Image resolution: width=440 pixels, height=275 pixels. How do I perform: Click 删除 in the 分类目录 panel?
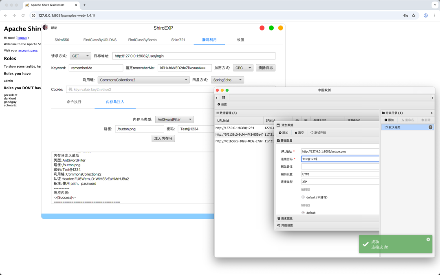coord(426,120)
